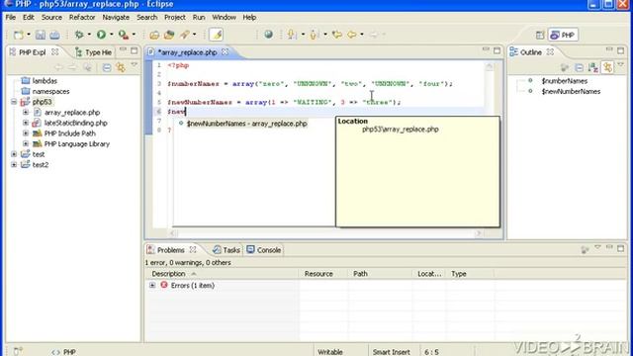633x356 pixels.
Task: Switch to the Tasks tab
Action: pyautogui.click(x=226, y=250)
